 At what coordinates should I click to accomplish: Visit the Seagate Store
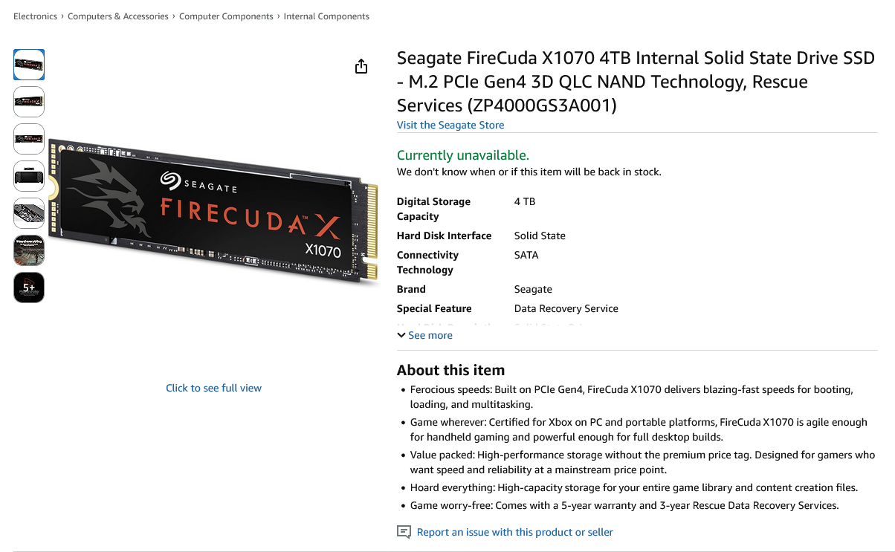point(450,125)
